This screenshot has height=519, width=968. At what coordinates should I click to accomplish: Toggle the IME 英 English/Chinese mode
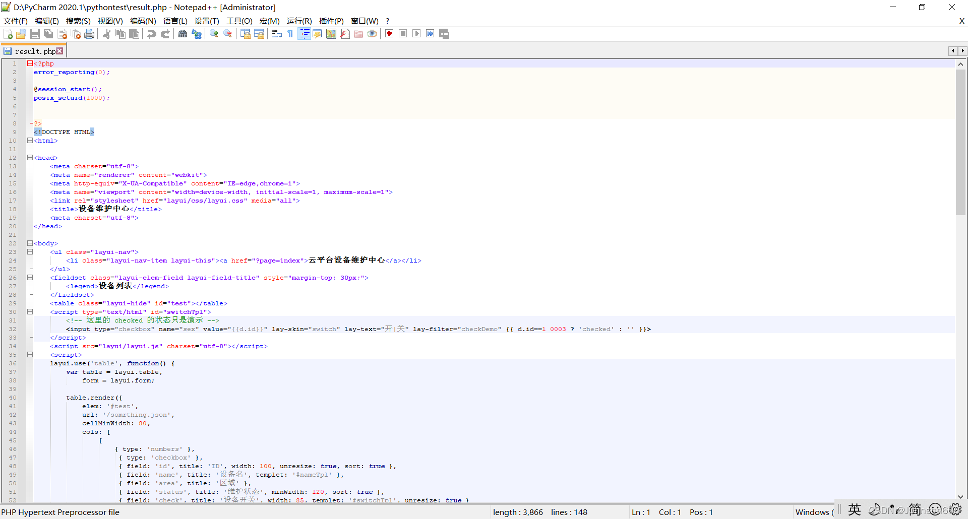855,509
